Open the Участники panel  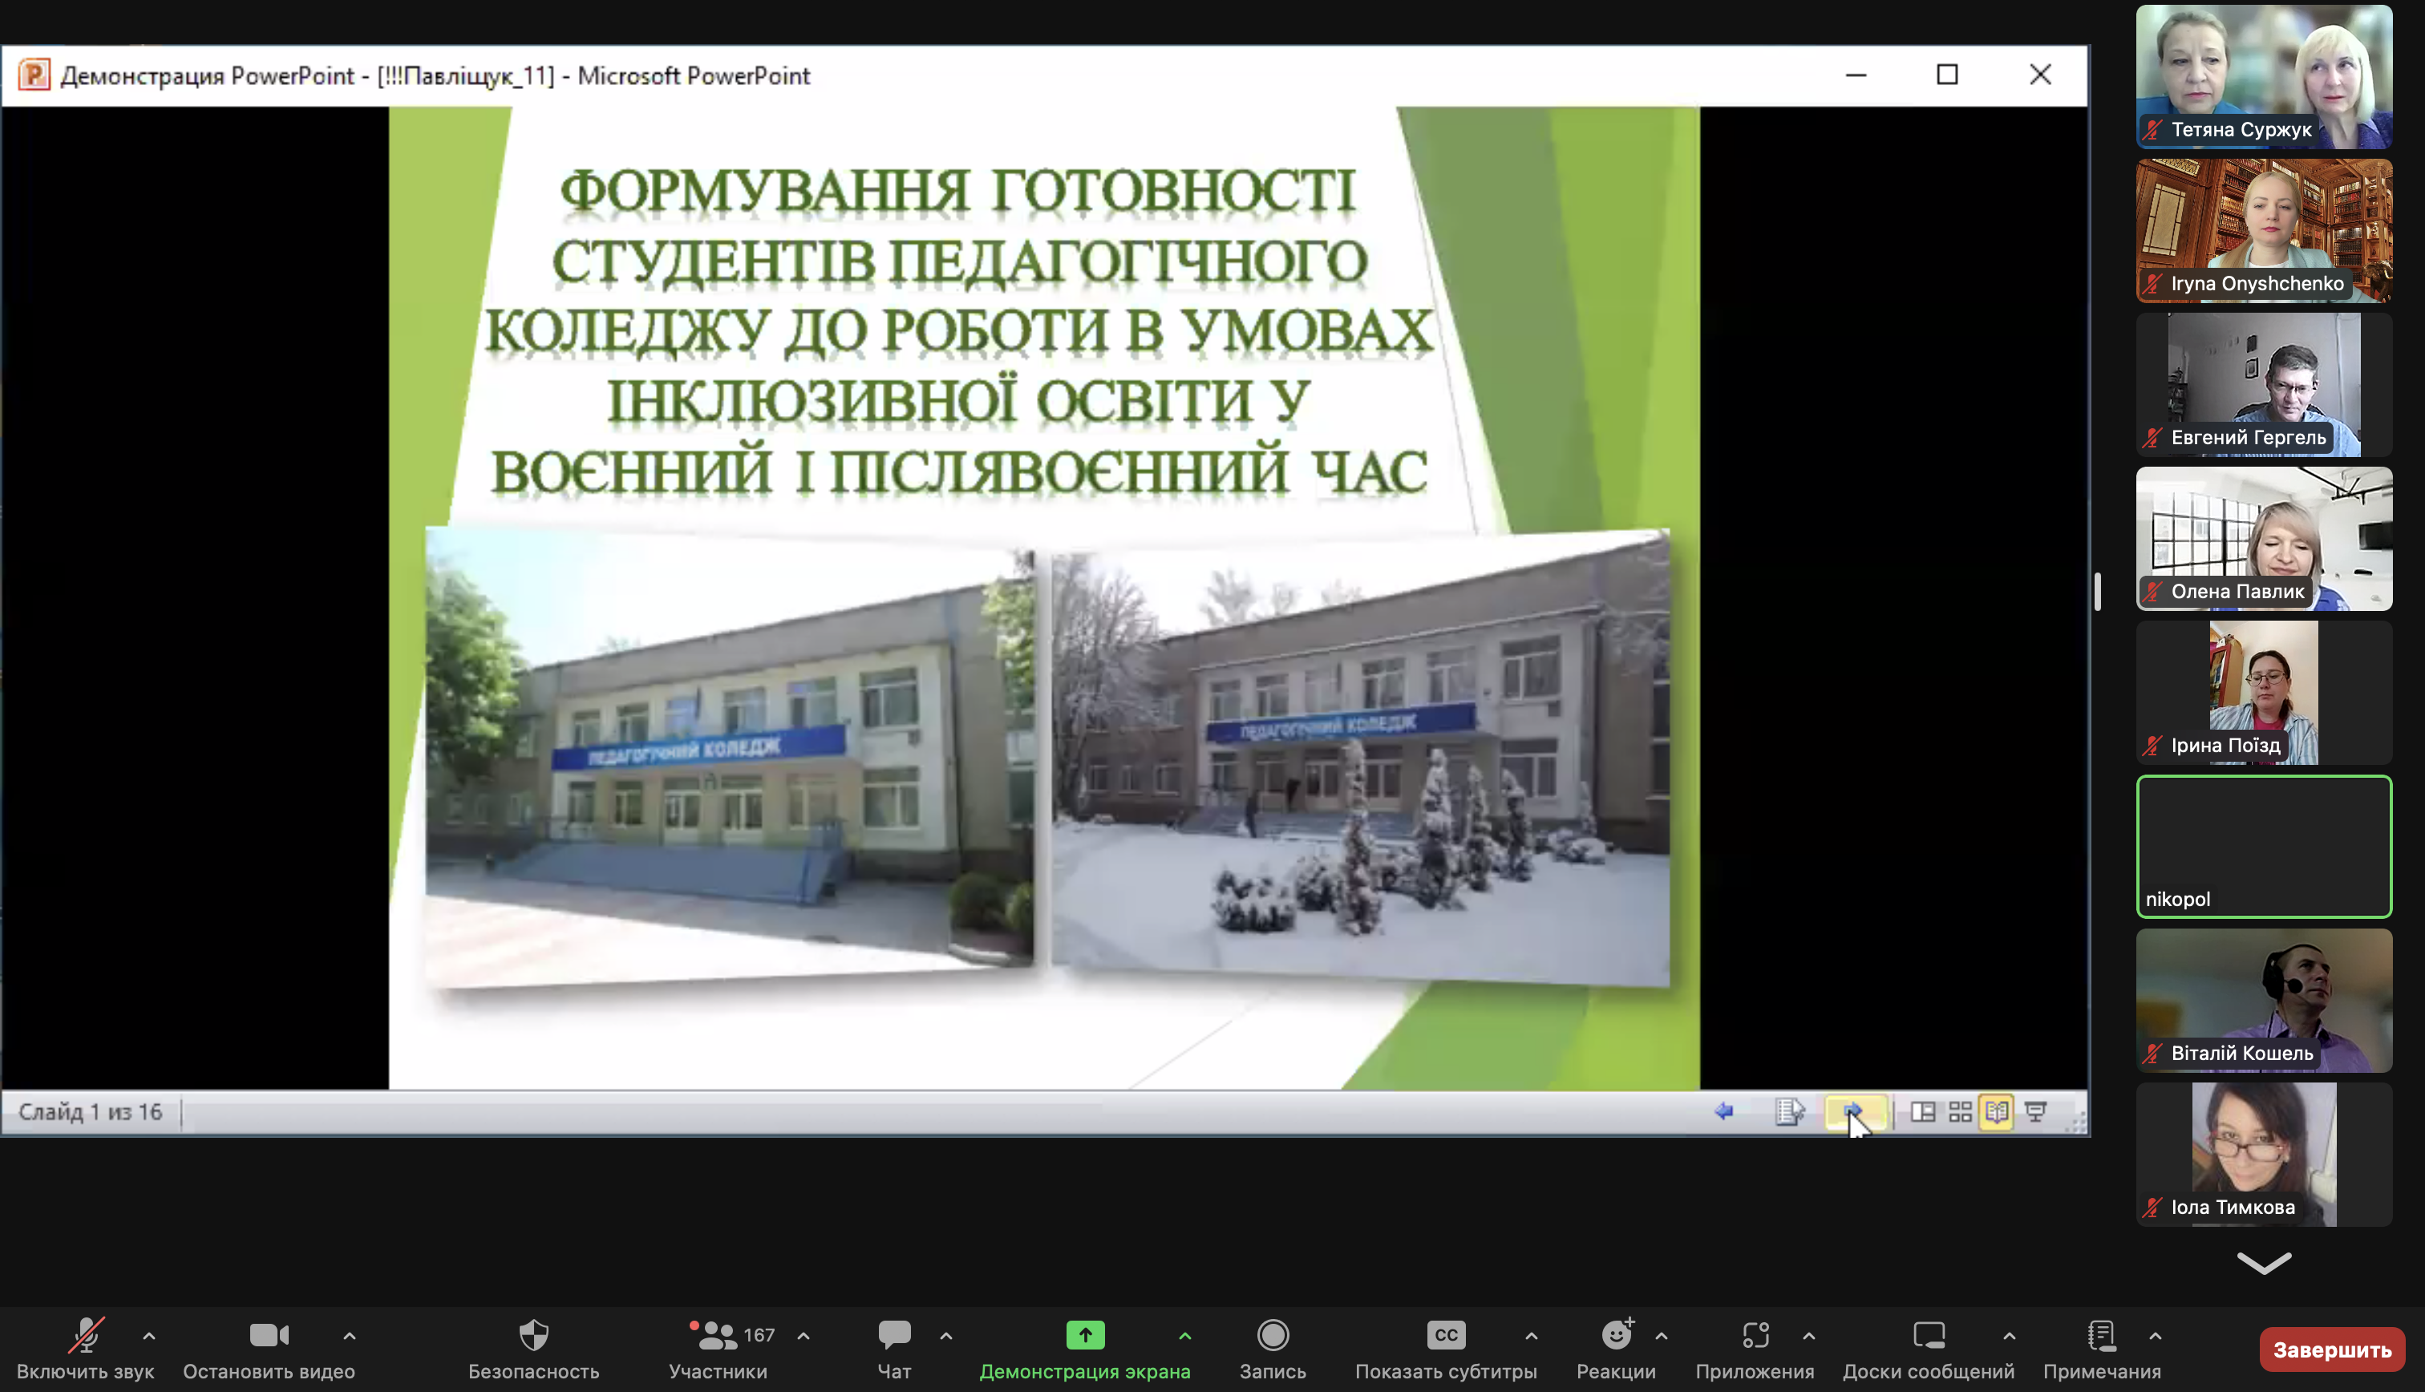click(718, 1349)
